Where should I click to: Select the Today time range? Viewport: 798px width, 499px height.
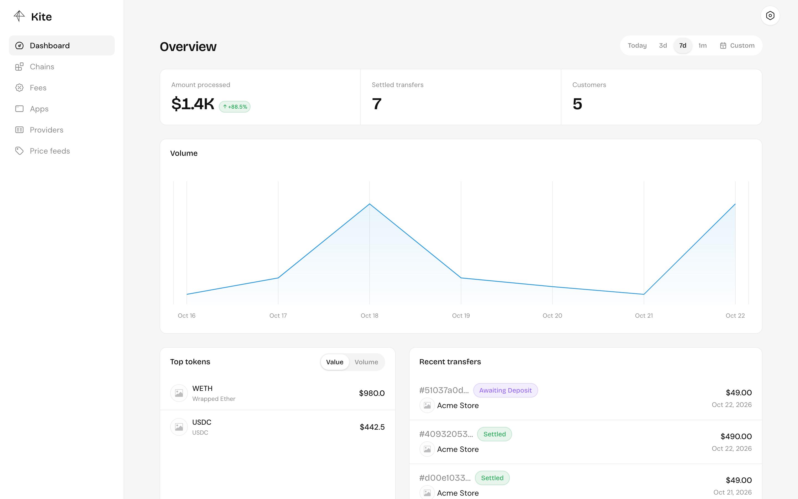(637, 45)
